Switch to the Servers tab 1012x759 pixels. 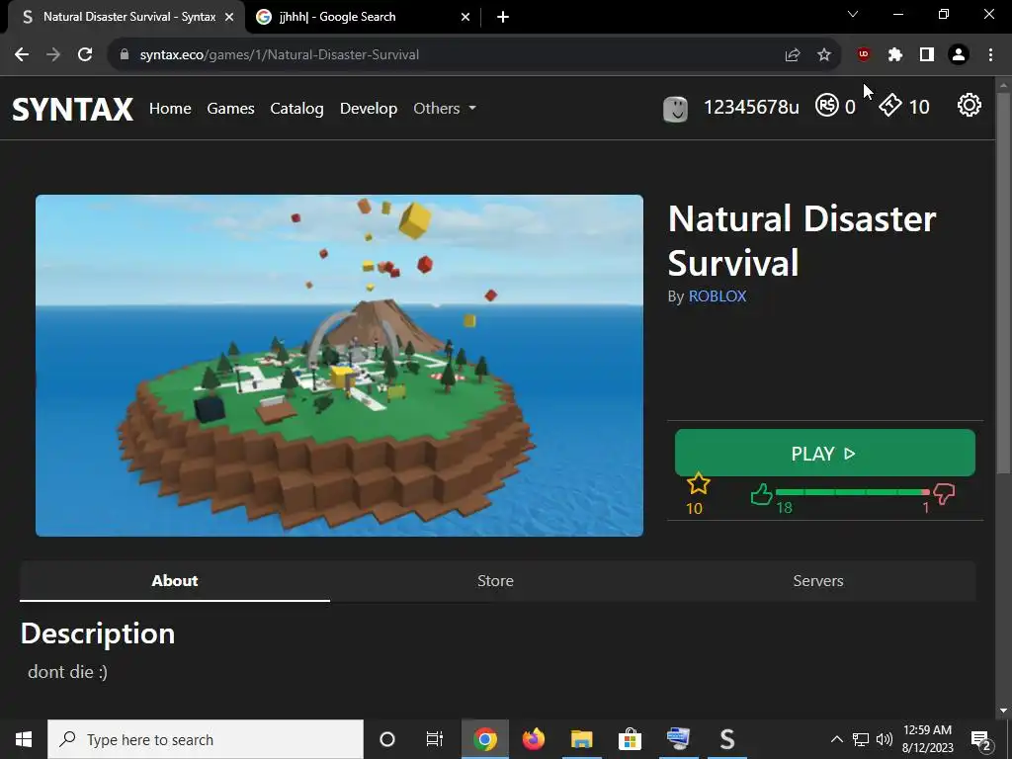click(818, 581)
